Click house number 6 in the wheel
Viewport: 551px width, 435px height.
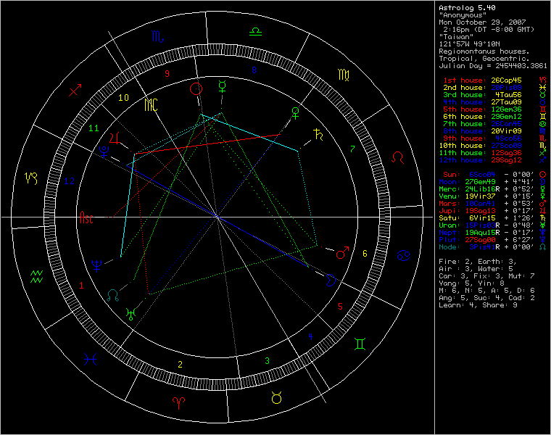365,253
